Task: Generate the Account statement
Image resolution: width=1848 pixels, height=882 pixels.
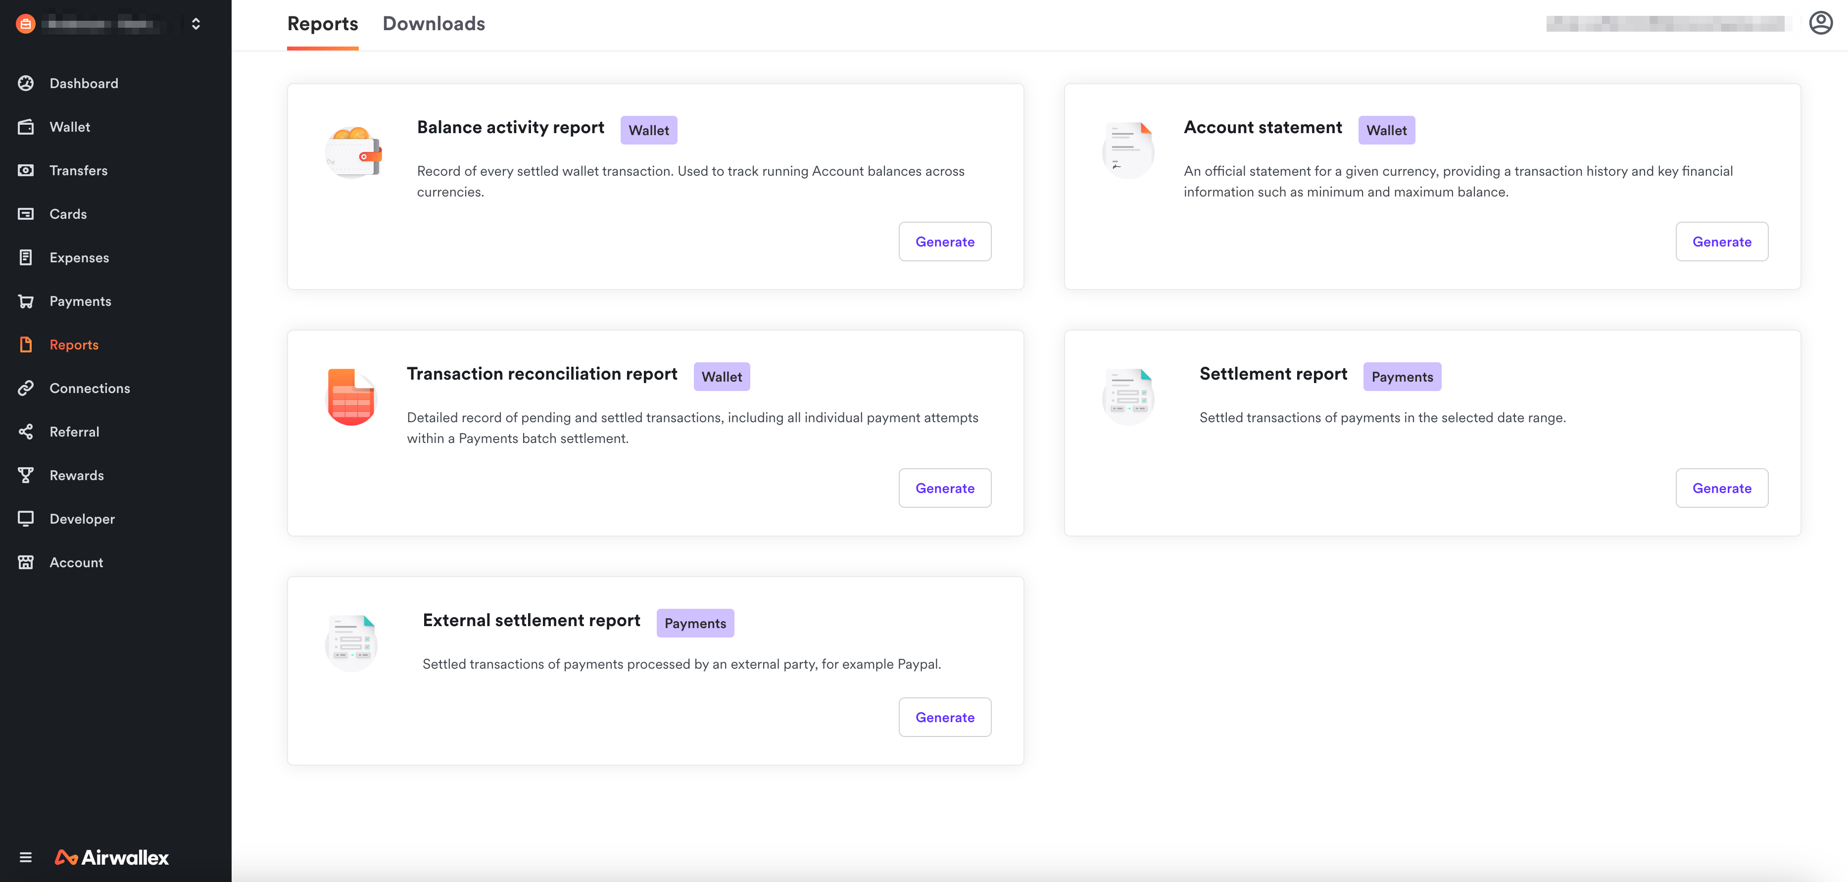Action: coord(1722,242)
